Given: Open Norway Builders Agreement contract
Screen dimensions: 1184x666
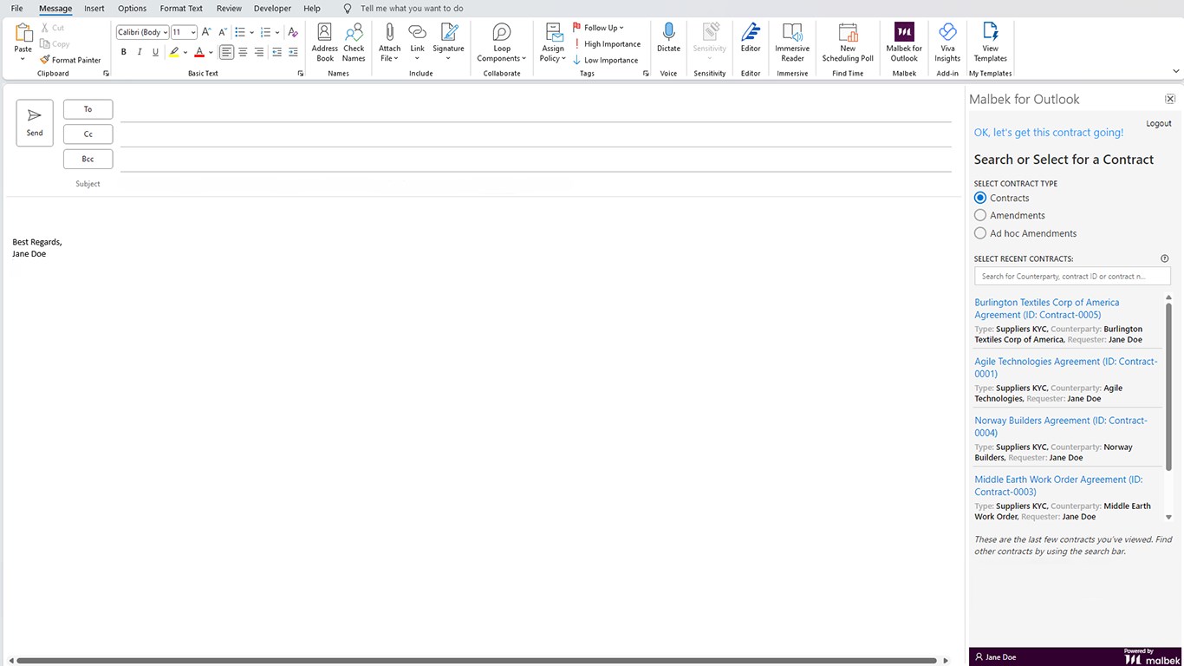Looking at the screenshot, I should point(1061,427).
